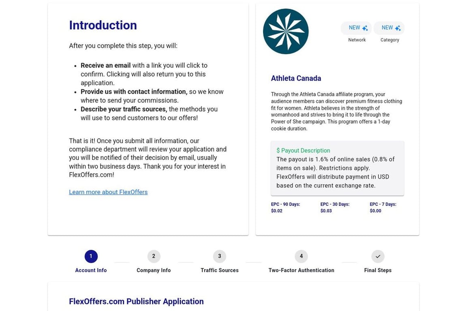Click the Two-Factor Authentication step label
Viewport: 467px width, 311px height.
click(302, 270)
